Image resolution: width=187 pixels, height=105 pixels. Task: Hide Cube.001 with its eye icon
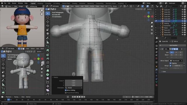[x=182, y=10]
